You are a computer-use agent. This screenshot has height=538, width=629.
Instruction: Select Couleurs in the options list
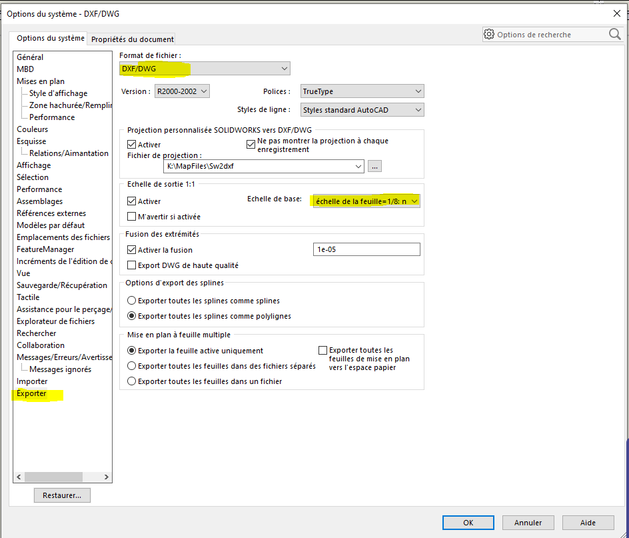(x=33, y=129)
